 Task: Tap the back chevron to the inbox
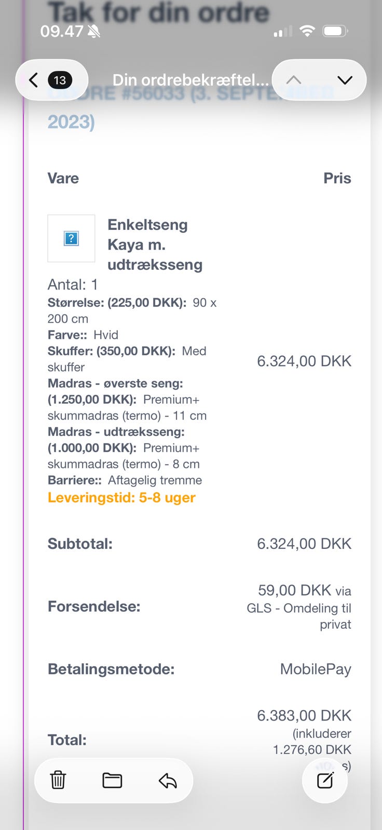click(x=34, y=80)
